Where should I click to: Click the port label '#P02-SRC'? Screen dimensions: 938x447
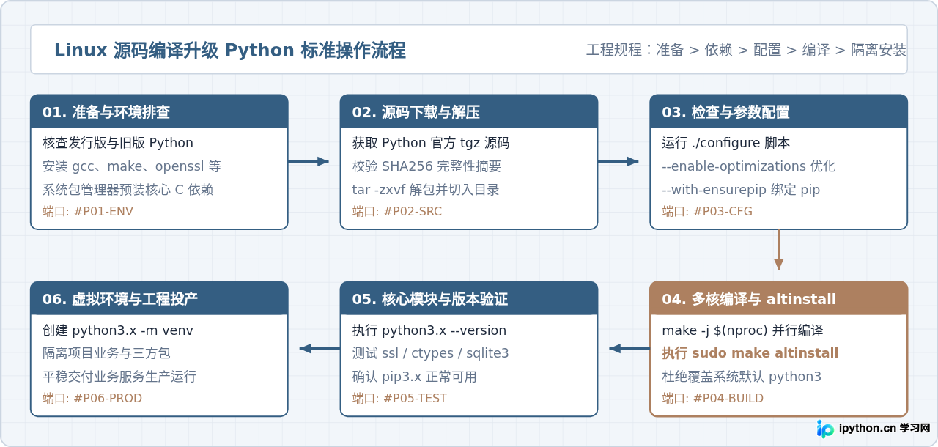click(x=413, y=212)
